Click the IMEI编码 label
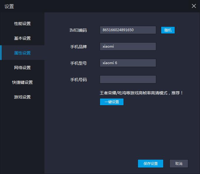Screen dimensions: 200x174 pos(78,30)
